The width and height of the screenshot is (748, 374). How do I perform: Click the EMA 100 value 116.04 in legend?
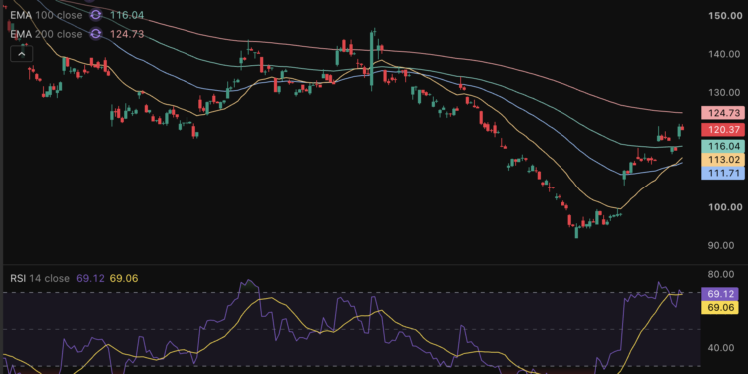point(127,15)
